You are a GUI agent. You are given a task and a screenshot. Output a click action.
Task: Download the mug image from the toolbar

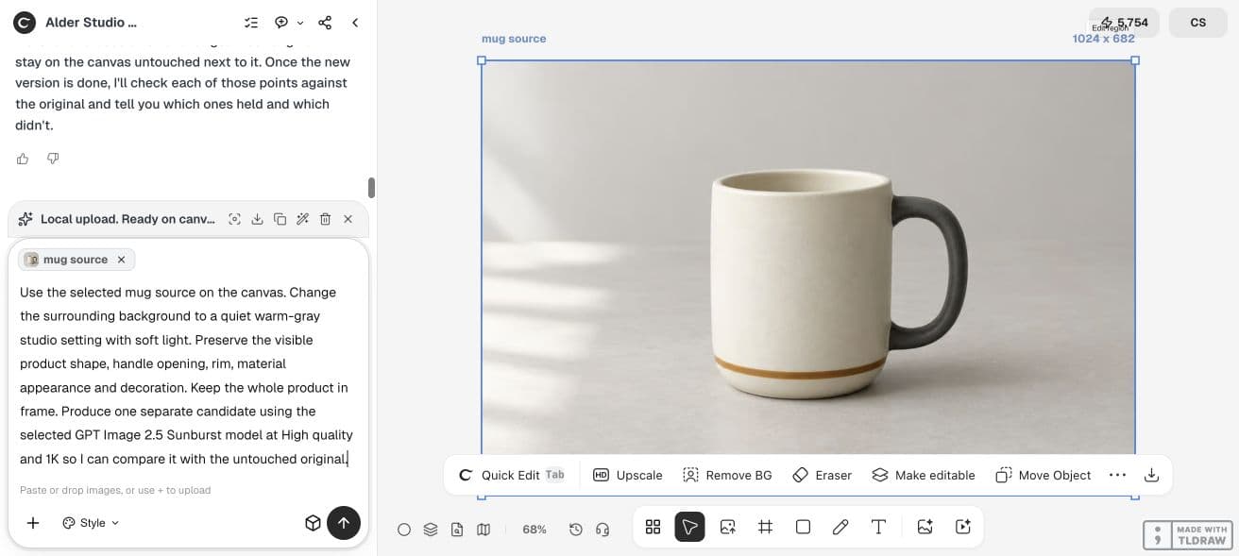pos(1151,475)
